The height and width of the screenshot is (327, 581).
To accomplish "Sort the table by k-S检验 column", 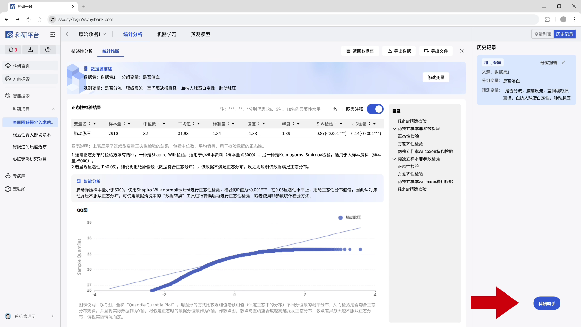I will (369, 124).
